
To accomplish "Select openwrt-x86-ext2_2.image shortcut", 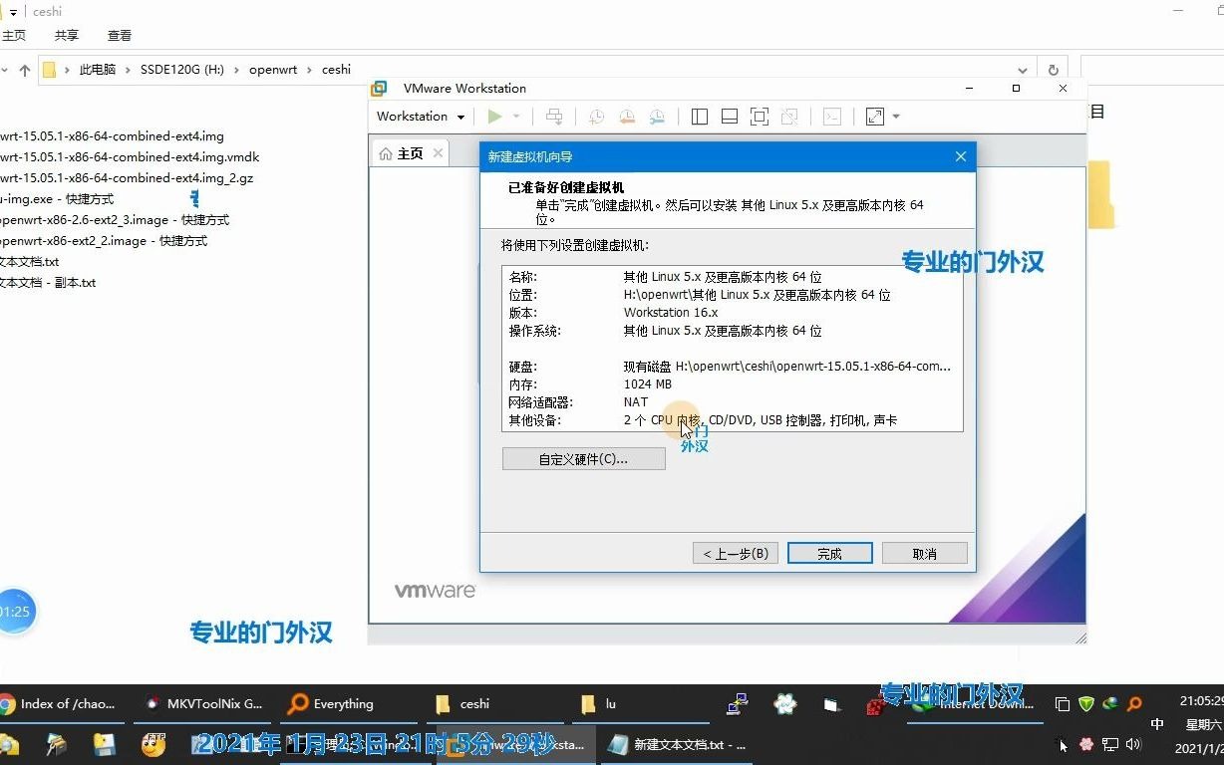I will [x=104, y=241].
